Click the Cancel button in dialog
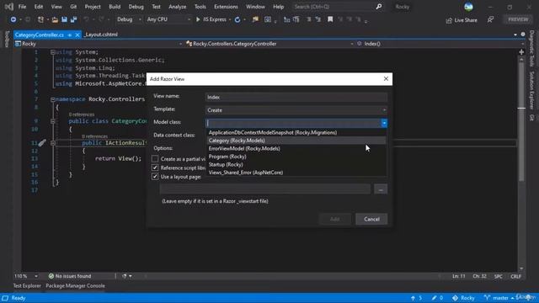The image size is (539, 303). point(371,219)
